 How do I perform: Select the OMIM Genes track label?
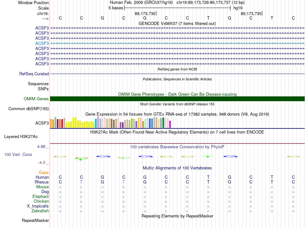click(x=36, y=99)
